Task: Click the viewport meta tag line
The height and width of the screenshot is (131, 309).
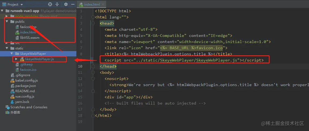Action: (188, 42)
